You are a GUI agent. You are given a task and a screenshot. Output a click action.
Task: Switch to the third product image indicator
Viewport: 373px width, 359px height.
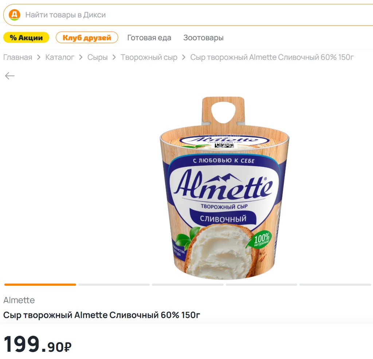tap(188, 284)
